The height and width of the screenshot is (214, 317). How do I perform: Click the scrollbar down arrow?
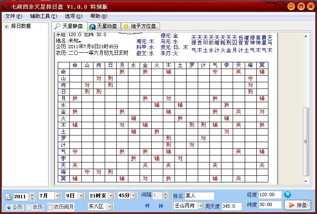(306, 181)
